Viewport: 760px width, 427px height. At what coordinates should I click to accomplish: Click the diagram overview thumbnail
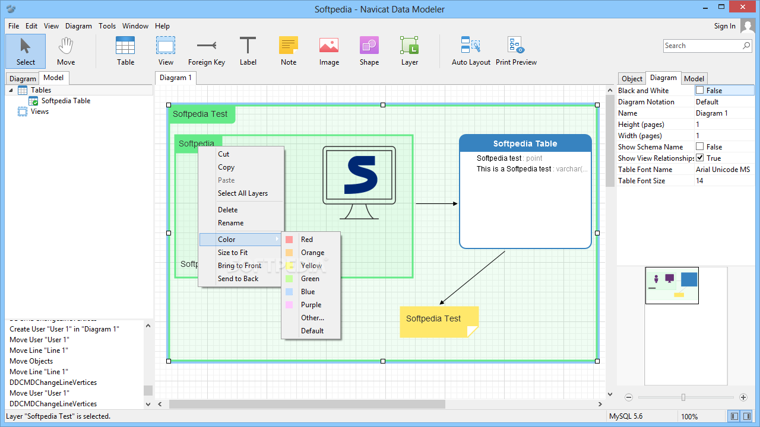[x=672, y=285]
